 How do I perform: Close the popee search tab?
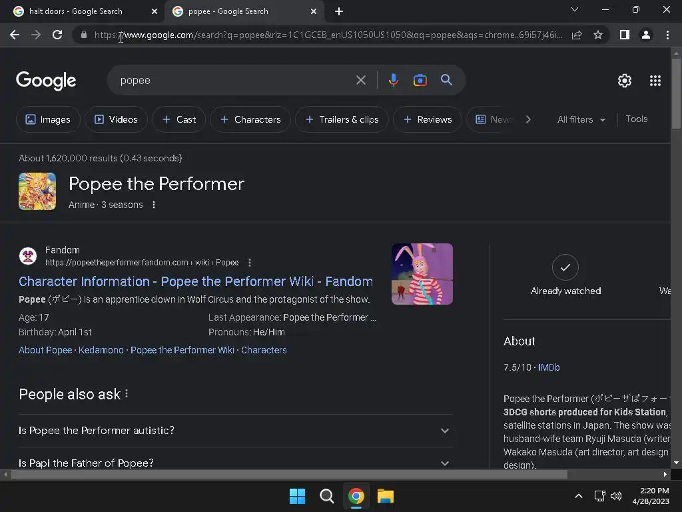tap(314, 11)
